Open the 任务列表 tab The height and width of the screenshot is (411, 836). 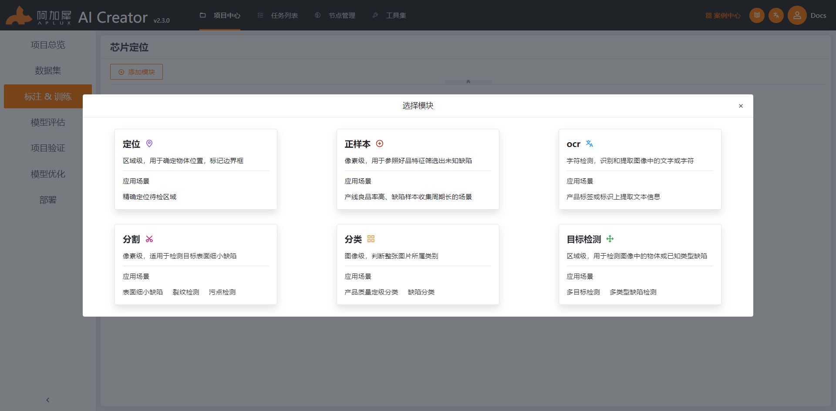pyautogui.click(x=278, y=15)
